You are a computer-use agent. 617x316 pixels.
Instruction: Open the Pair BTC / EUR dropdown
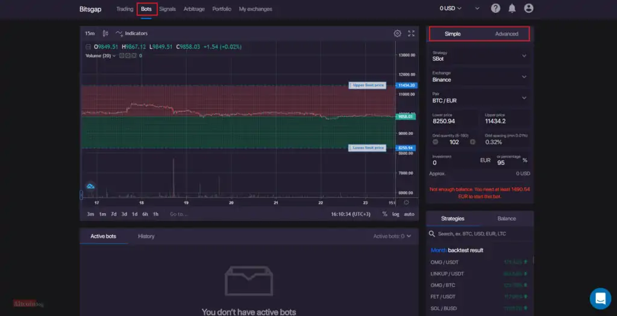pyautogui.click(x=479, y=98)
